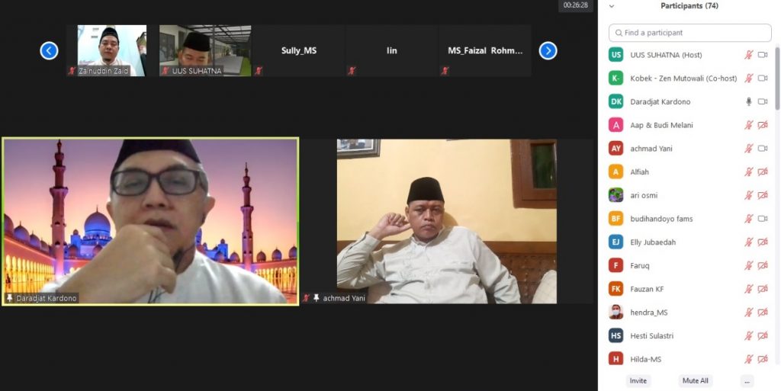The image size is (781, 391).
Task: Select Zainuddin Zaid's video thumbnail
Action: coord(112,50)
